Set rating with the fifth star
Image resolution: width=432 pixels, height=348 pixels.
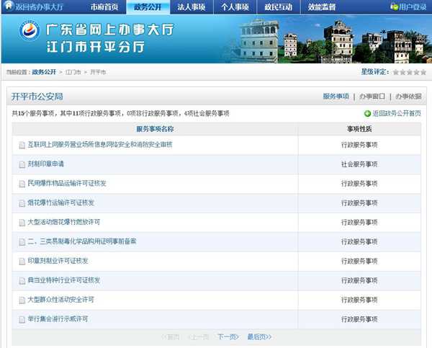(423, 72)
